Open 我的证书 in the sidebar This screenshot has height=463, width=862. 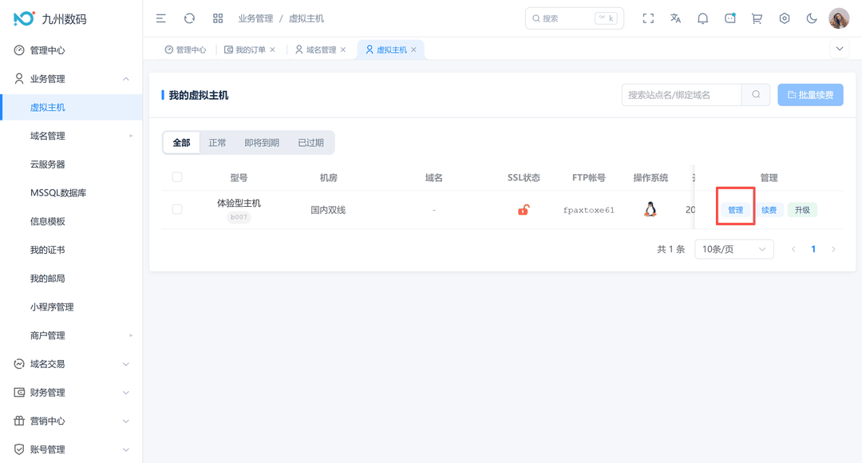click(x=72, y=250)
